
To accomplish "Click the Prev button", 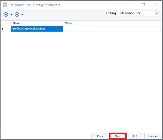I will (100, 136).
